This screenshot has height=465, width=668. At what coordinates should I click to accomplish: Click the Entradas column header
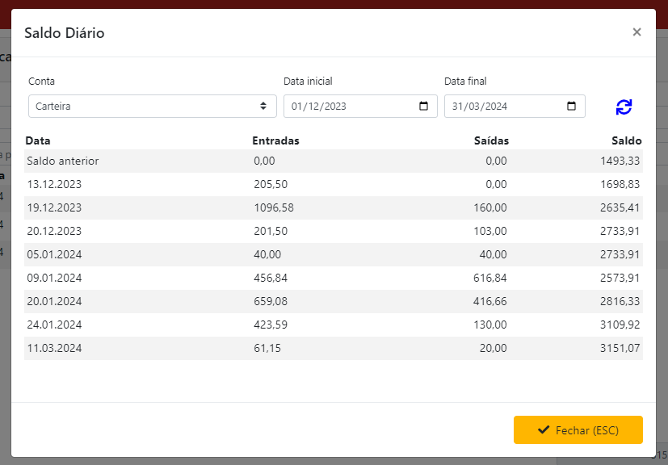(x=275, y=140)
